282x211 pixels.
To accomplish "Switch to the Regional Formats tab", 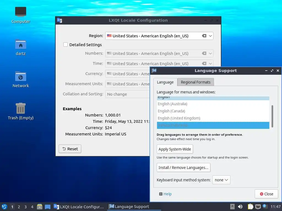I will tap(196, 82).
